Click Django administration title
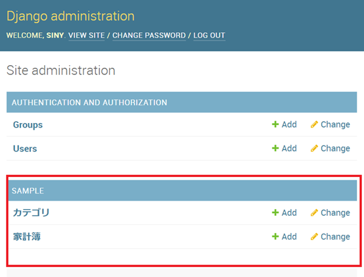 [70, 16]
